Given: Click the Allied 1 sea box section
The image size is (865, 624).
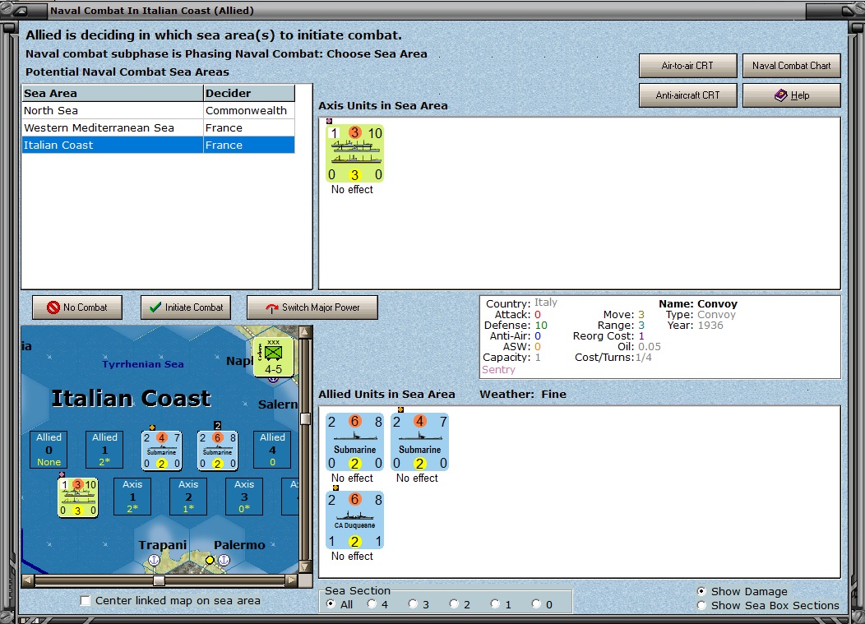Looking at the screenshot, I should (x=104, y=450).
